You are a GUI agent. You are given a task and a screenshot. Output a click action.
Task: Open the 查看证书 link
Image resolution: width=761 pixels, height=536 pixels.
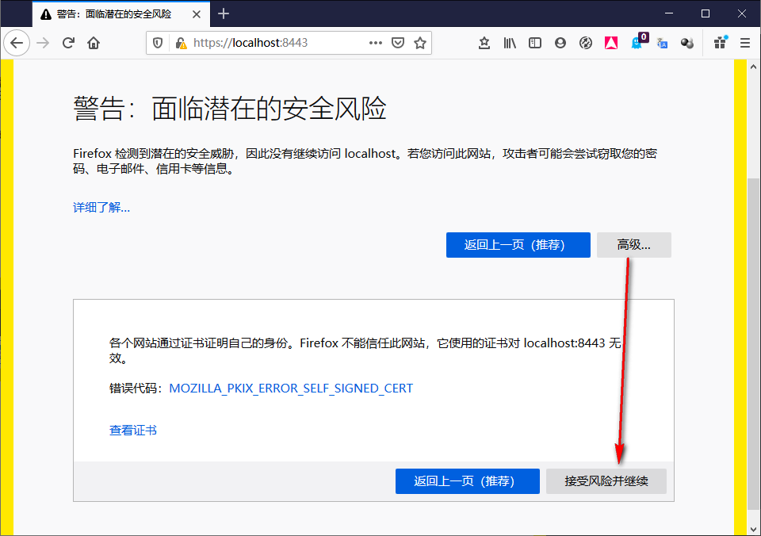133,431
